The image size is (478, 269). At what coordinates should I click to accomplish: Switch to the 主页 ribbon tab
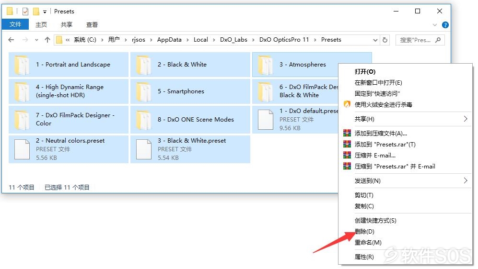click(41, 24)
